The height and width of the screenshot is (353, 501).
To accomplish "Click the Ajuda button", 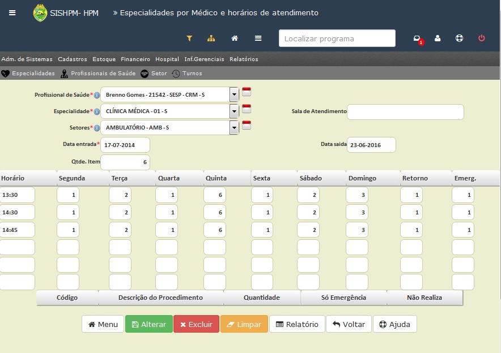I will [x=395, y=324].
